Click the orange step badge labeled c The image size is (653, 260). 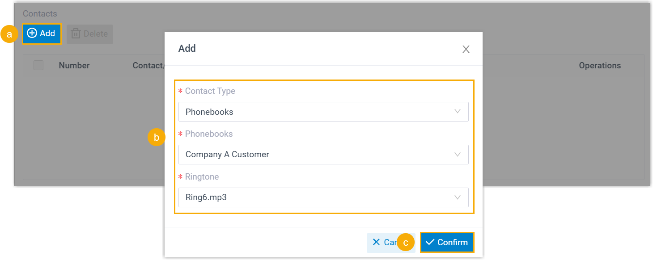tap(406, 243)
